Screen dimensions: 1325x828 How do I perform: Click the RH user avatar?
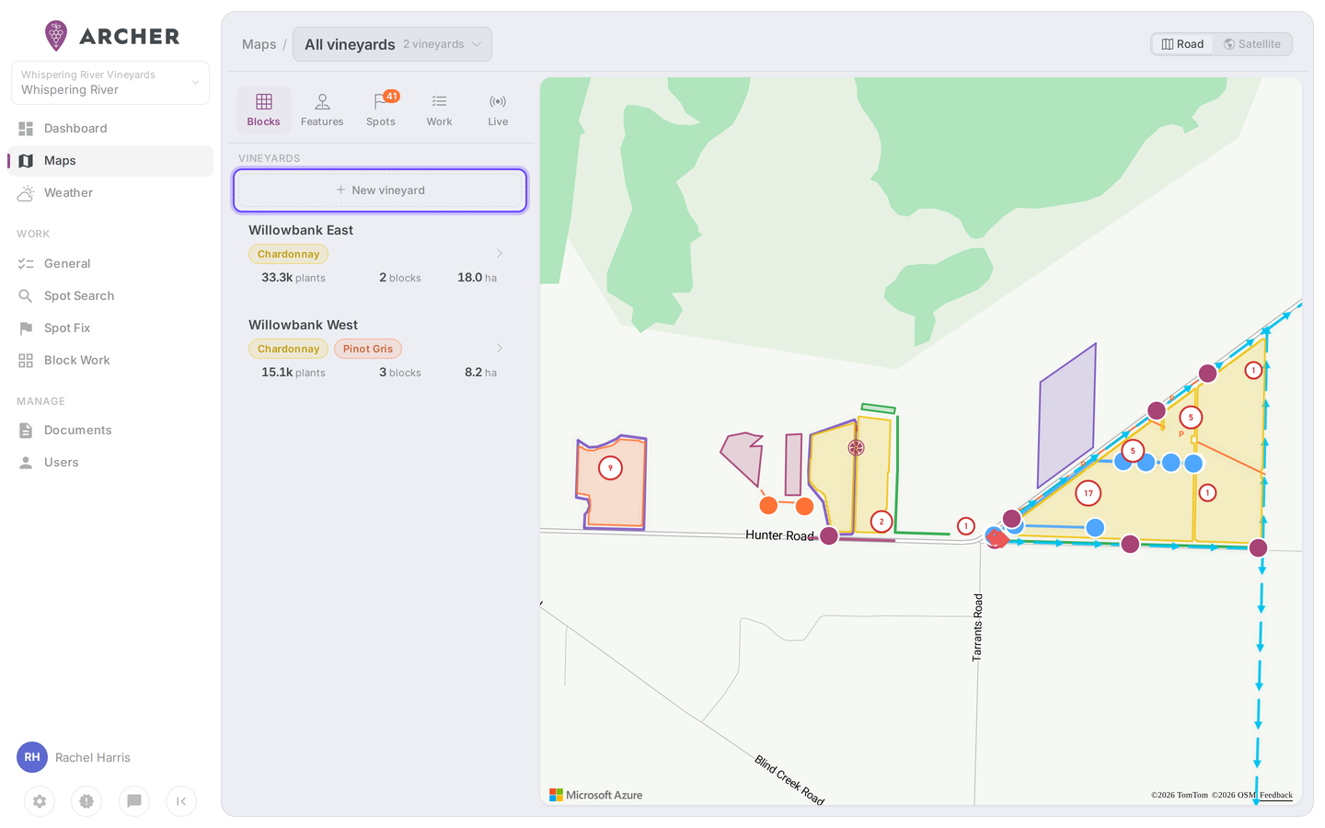(32, 757)
